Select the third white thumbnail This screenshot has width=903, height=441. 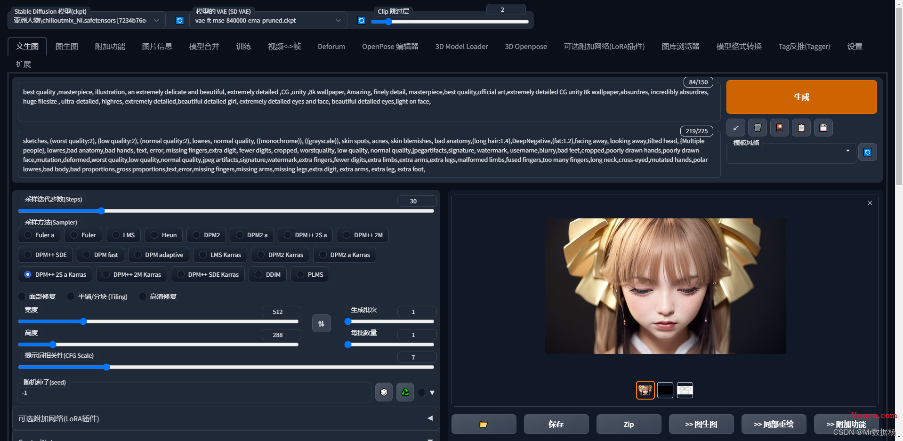point(685,390)
